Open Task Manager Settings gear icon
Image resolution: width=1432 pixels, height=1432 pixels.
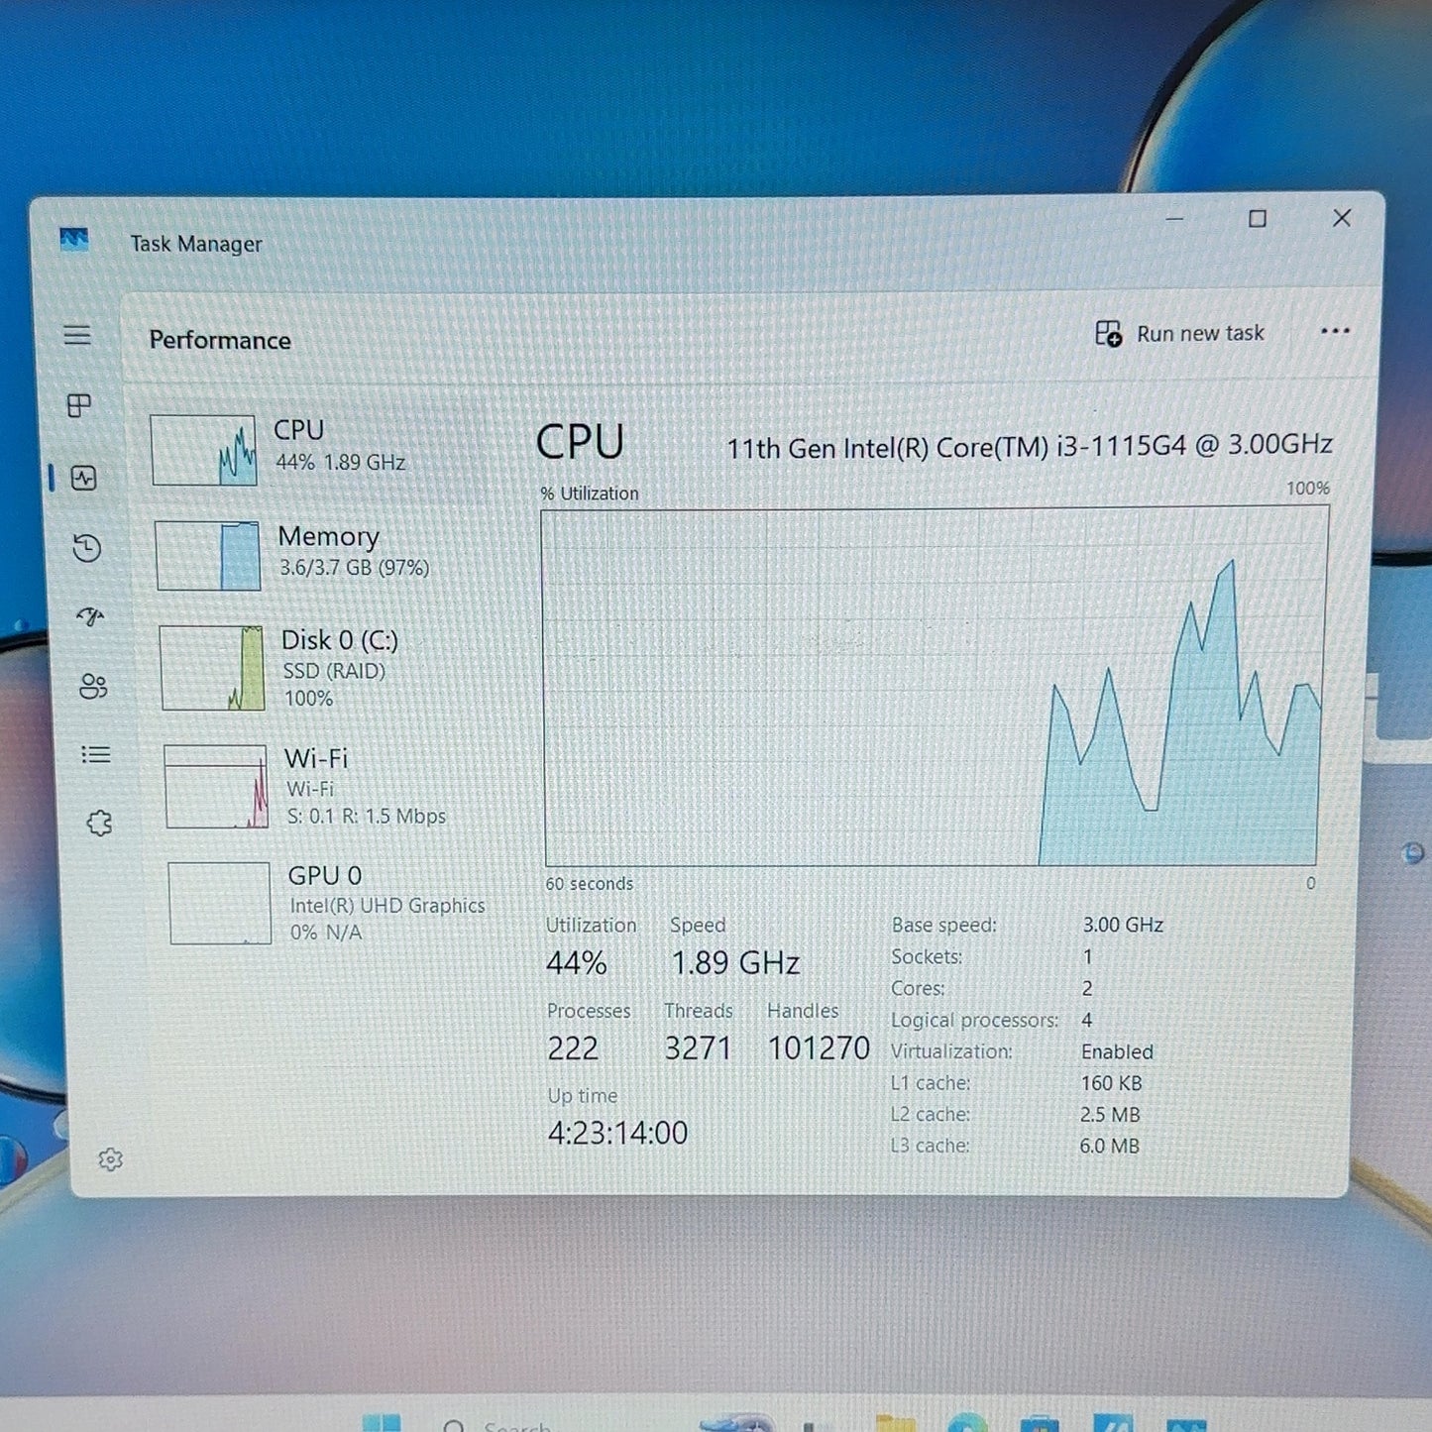(110, 1159)
